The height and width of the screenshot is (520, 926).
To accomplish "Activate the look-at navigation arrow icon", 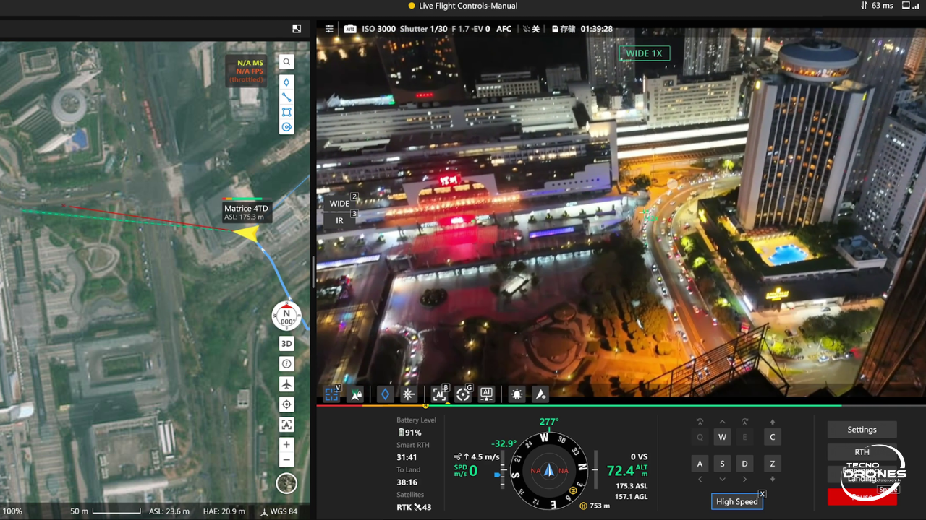I will coord(540,394).
